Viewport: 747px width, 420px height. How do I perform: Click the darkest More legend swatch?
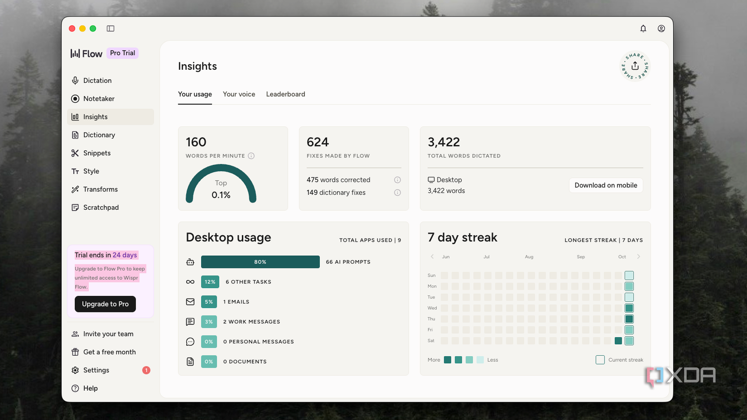pos(448,360)
